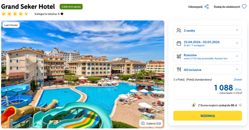This screenshot has height=130, width=249.
Task: Open the 5.3/6 reviews rating badge
Action: (x=71, y=7)
